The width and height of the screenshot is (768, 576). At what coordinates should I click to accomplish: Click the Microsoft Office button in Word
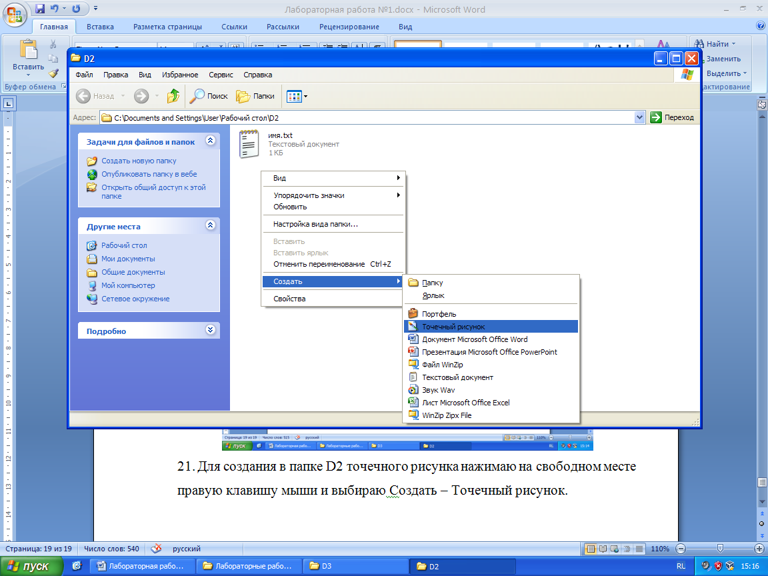15,15
